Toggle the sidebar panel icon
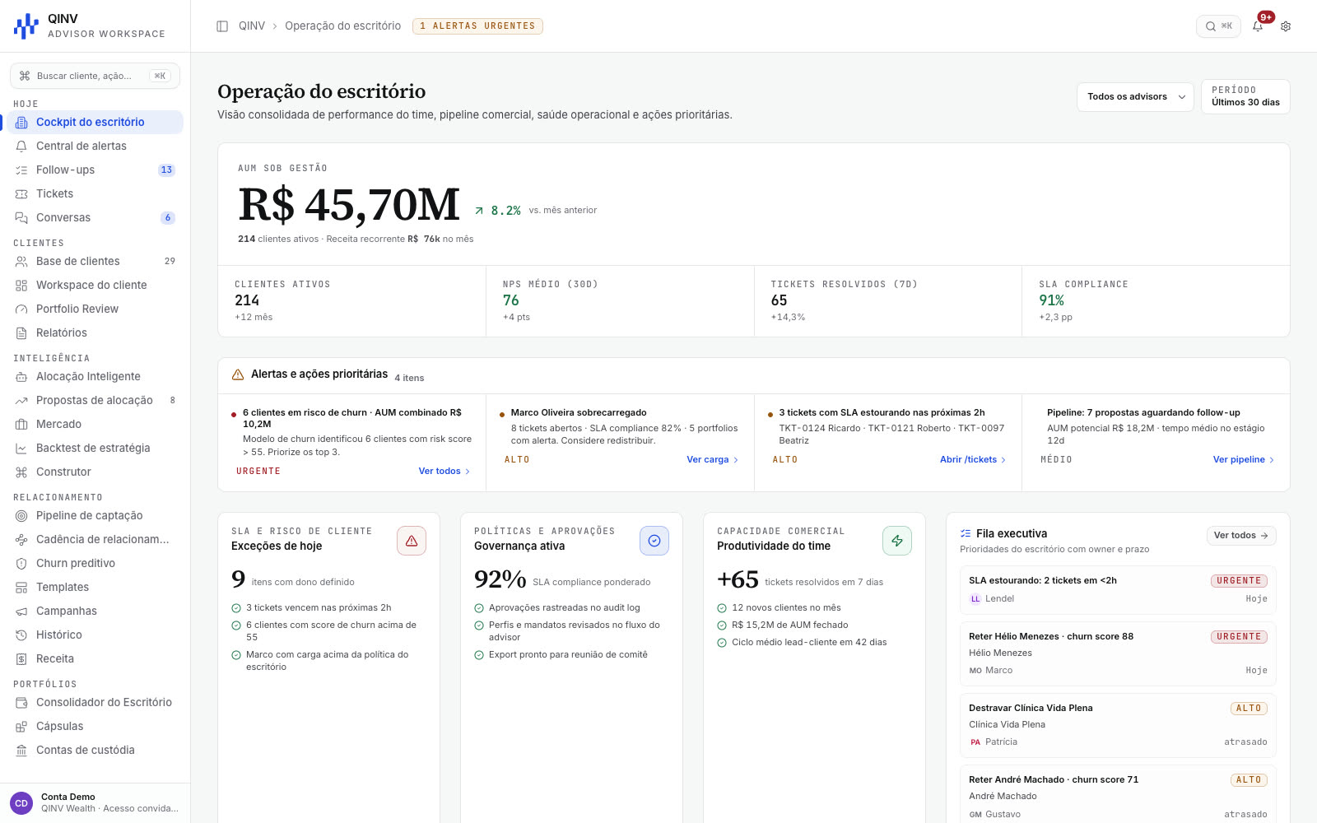 [222, 26]
